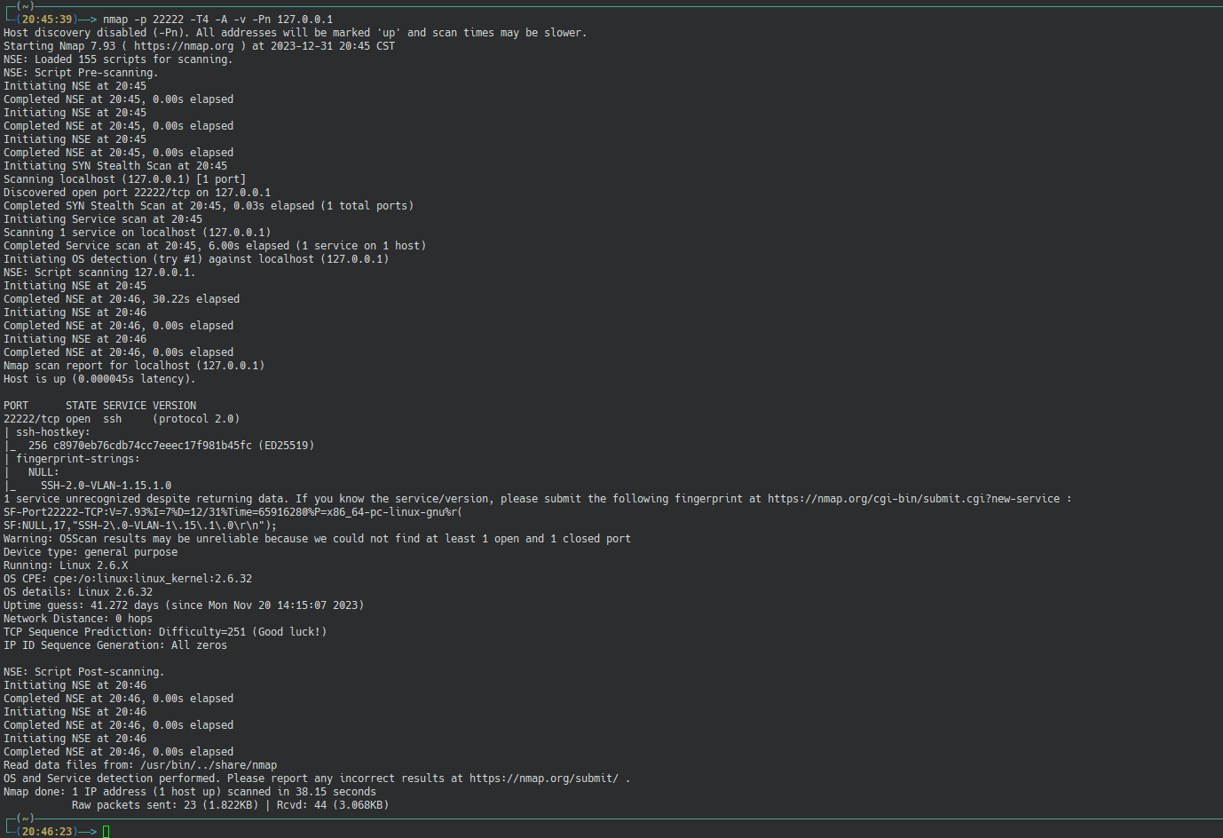Place cursor at the green prompt cursor block
The width and height of the screenshot is (1223, 838).
click(x=107, y=832)
